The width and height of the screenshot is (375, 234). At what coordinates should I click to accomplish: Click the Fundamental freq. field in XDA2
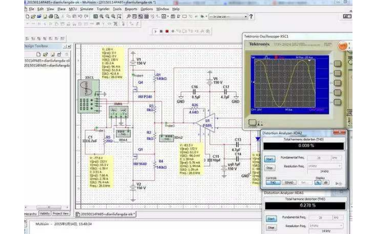tap(317, 156)
